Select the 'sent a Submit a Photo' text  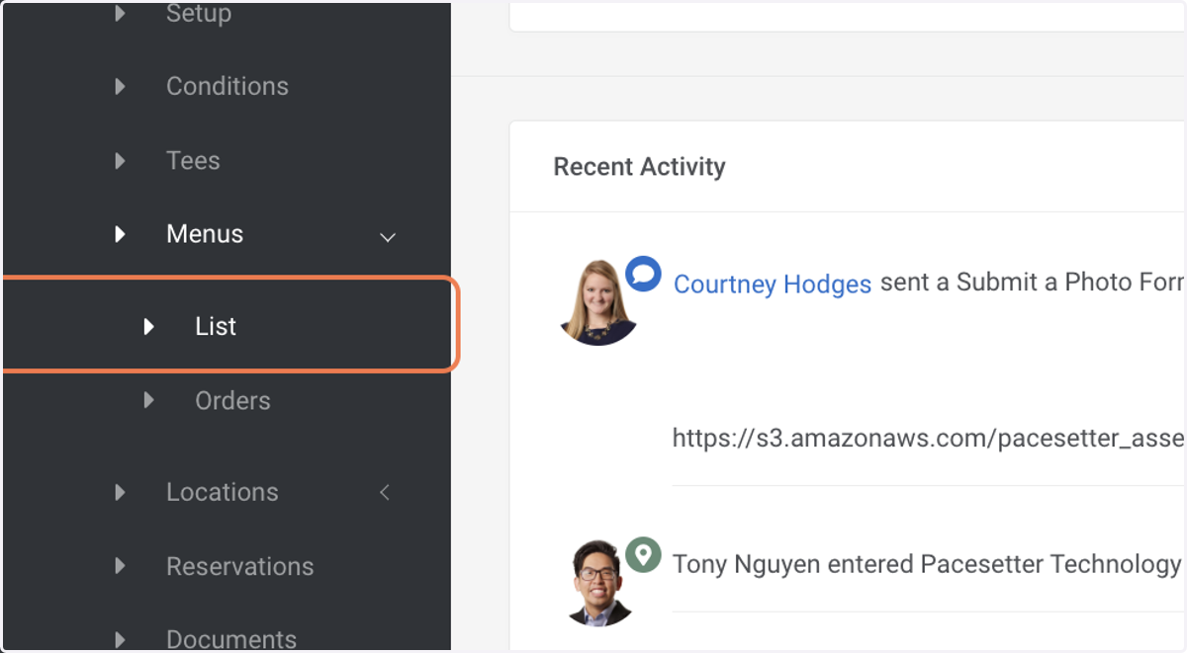(1032, 283)
